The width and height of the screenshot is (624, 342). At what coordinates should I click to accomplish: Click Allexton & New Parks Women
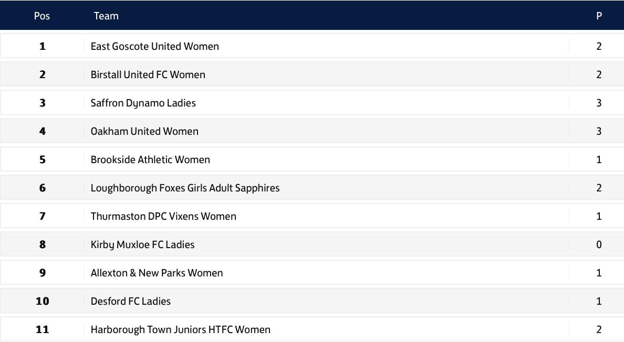[157, 273]
